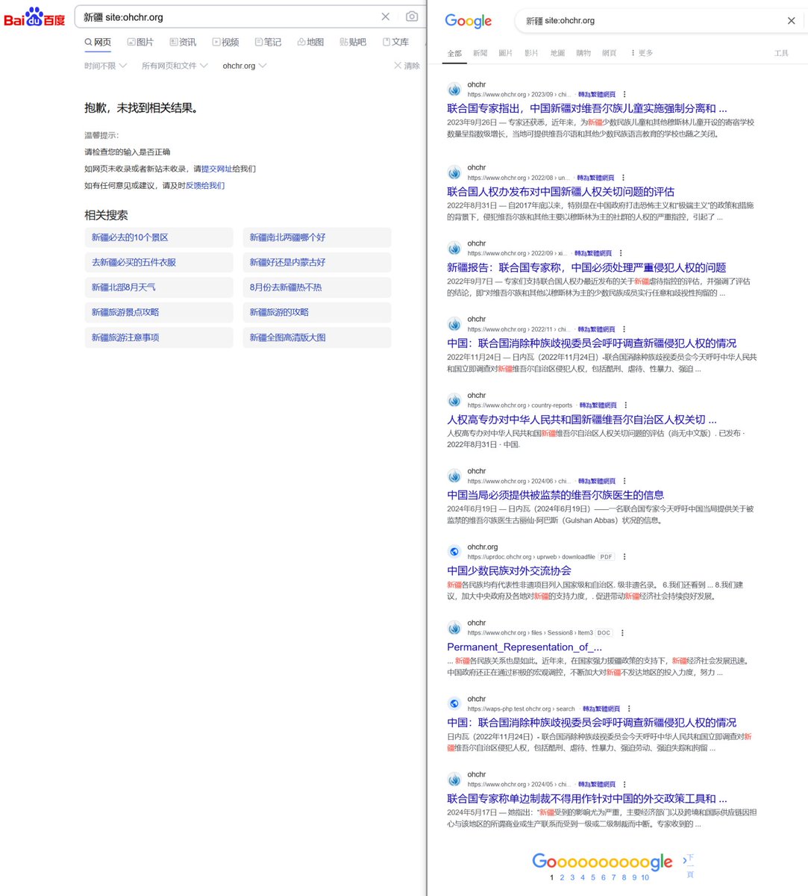
Task: Open the Permanent_Representation_of_... document result
Action: point(524,647)
